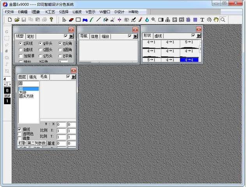Expand the 导航 panel arrow button
Image resolution: width=246 pixels, height=187 pixels.
click(x=135, y=36)
